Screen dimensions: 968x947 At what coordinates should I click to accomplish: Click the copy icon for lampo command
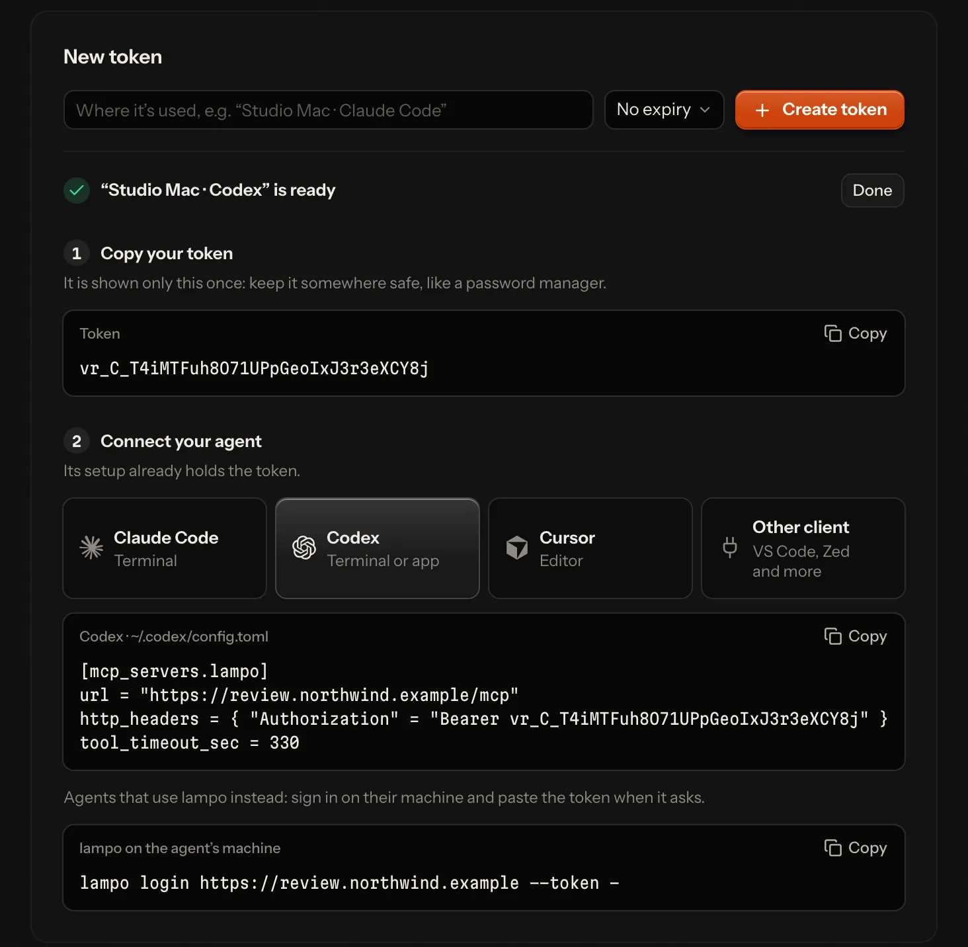(x=832, y=848)
